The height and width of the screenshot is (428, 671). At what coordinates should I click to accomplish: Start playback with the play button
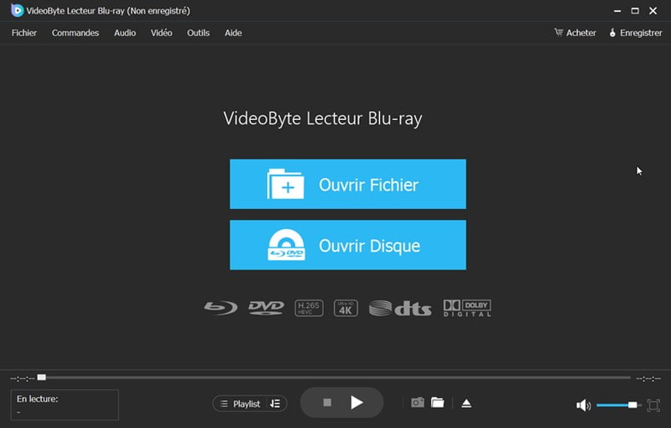(x=356, y=402)
